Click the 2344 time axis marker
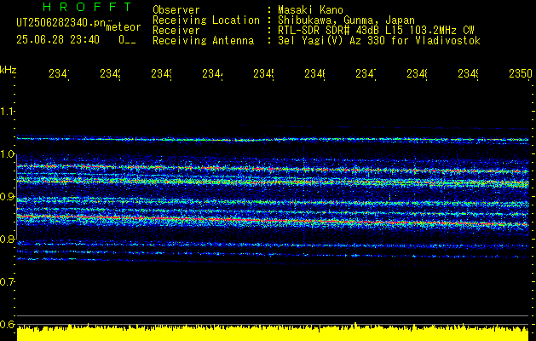 click(213, 73)
